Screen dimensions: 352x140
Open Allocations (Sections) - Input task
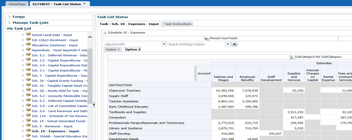55,45
